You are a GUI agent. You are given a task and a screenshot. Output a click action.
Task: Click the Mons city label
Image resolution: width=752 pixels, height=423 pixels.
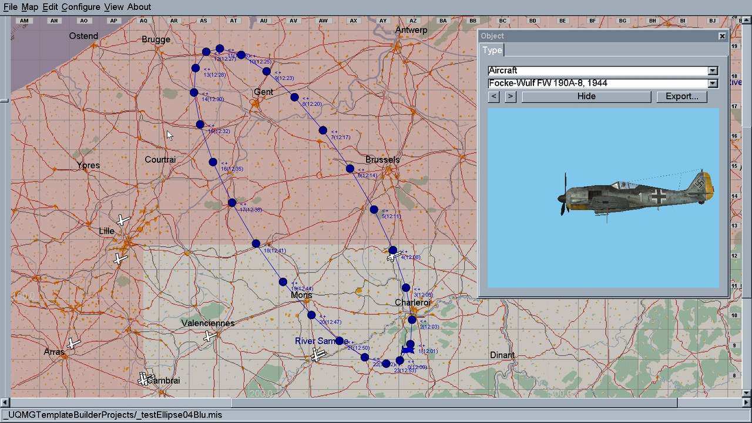tap(301, 295)
